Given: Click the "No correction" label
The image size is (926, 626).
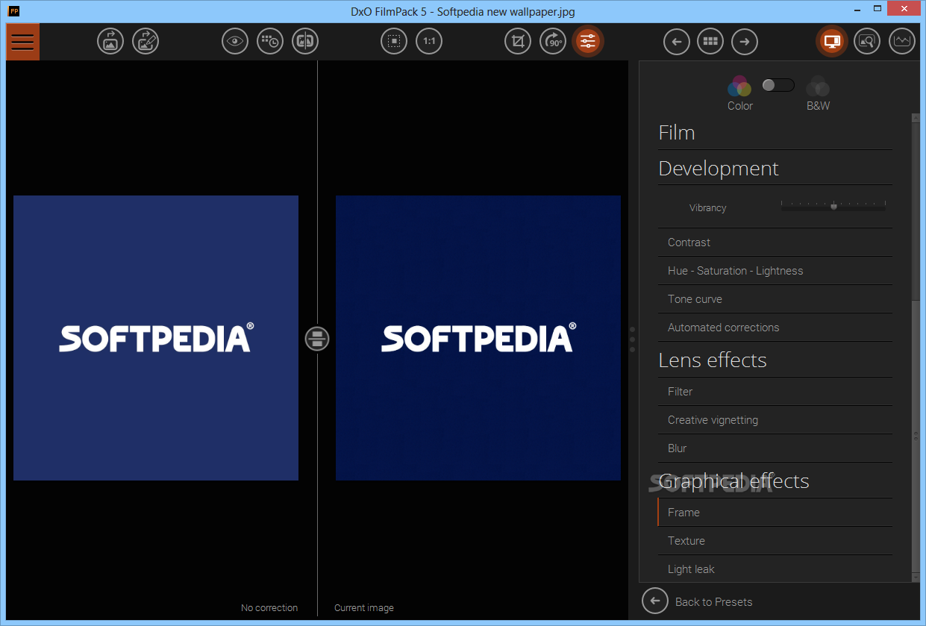Looking at the screenshot, I should click(x=269, y=608).
